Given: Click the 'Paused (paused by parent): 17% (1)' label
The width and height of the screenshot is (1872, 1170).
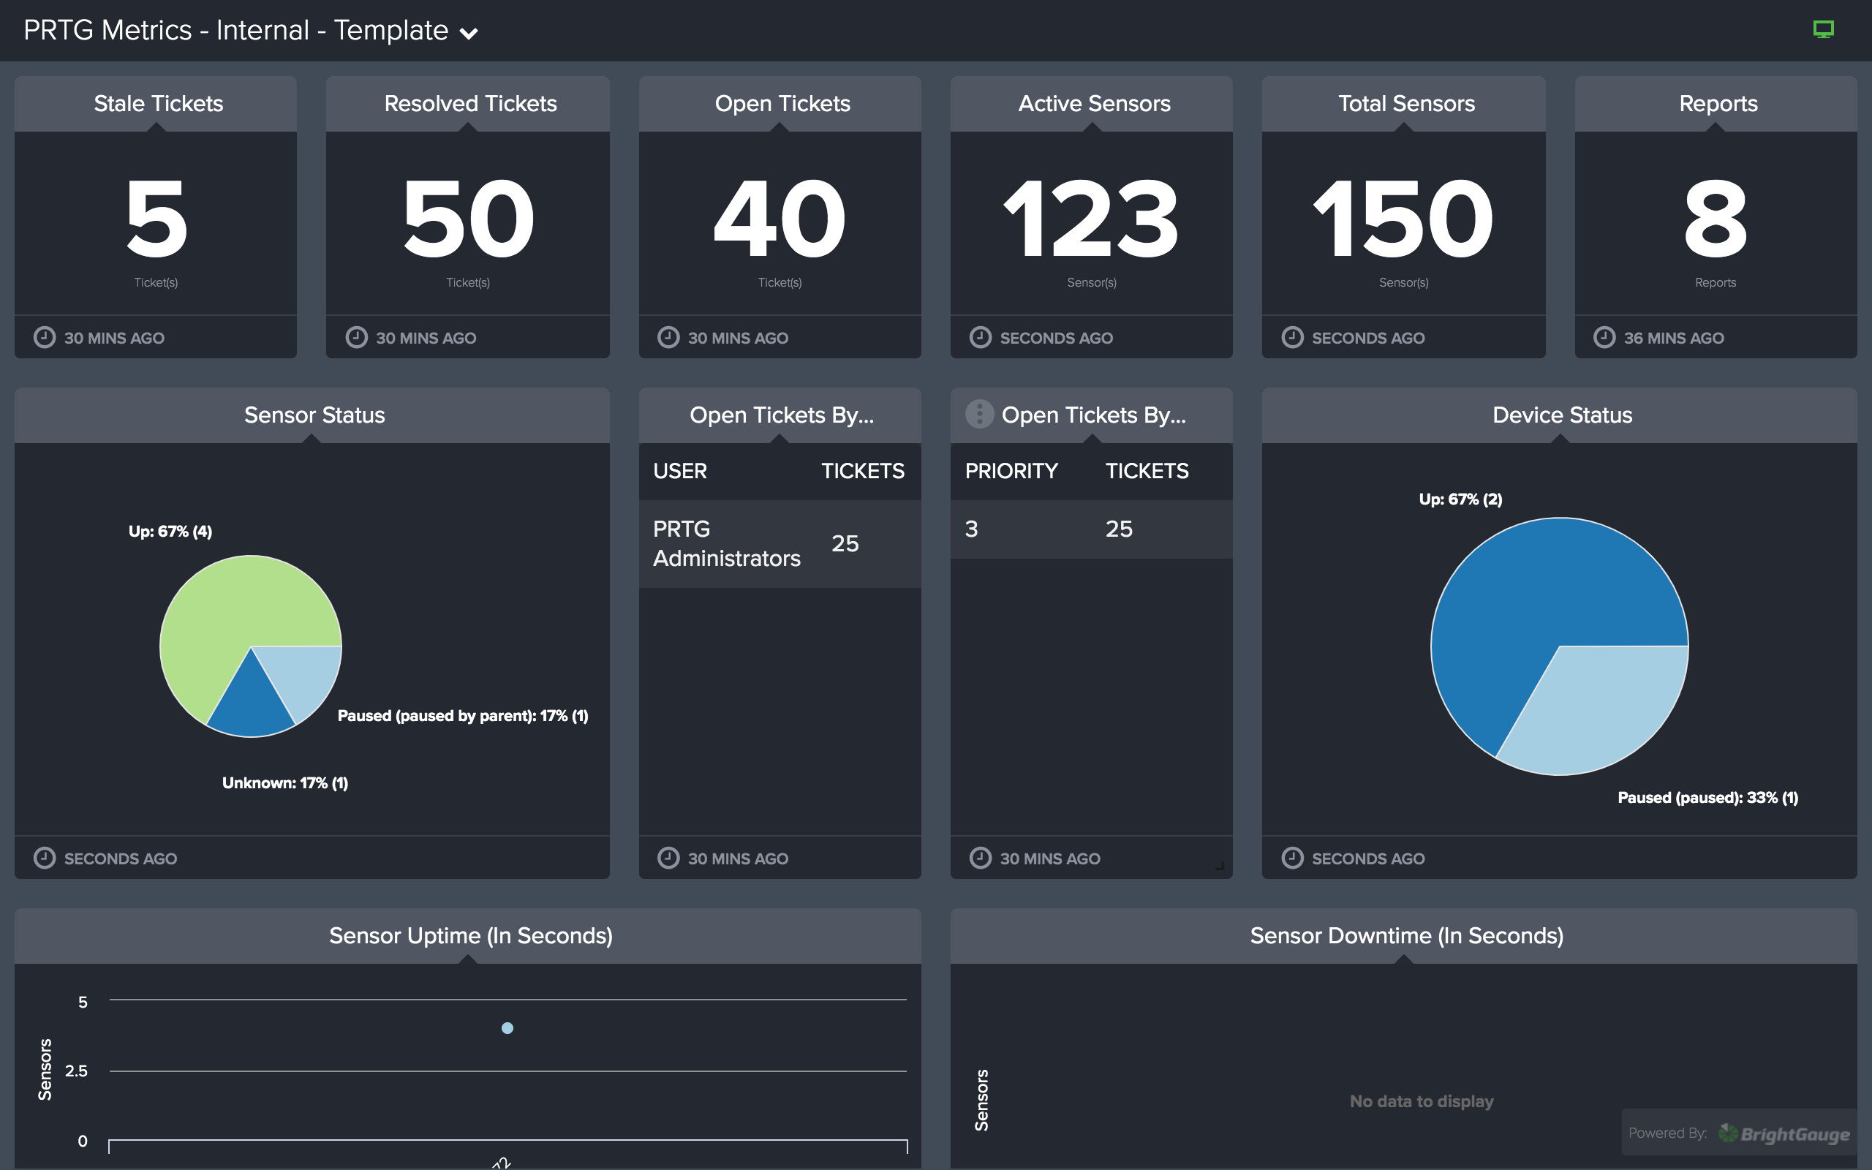Looking at the screenshot, I should point(463,716).
